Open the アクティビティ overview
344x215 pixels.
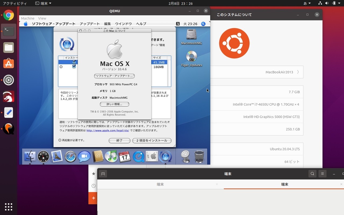[x=15, y=3]
